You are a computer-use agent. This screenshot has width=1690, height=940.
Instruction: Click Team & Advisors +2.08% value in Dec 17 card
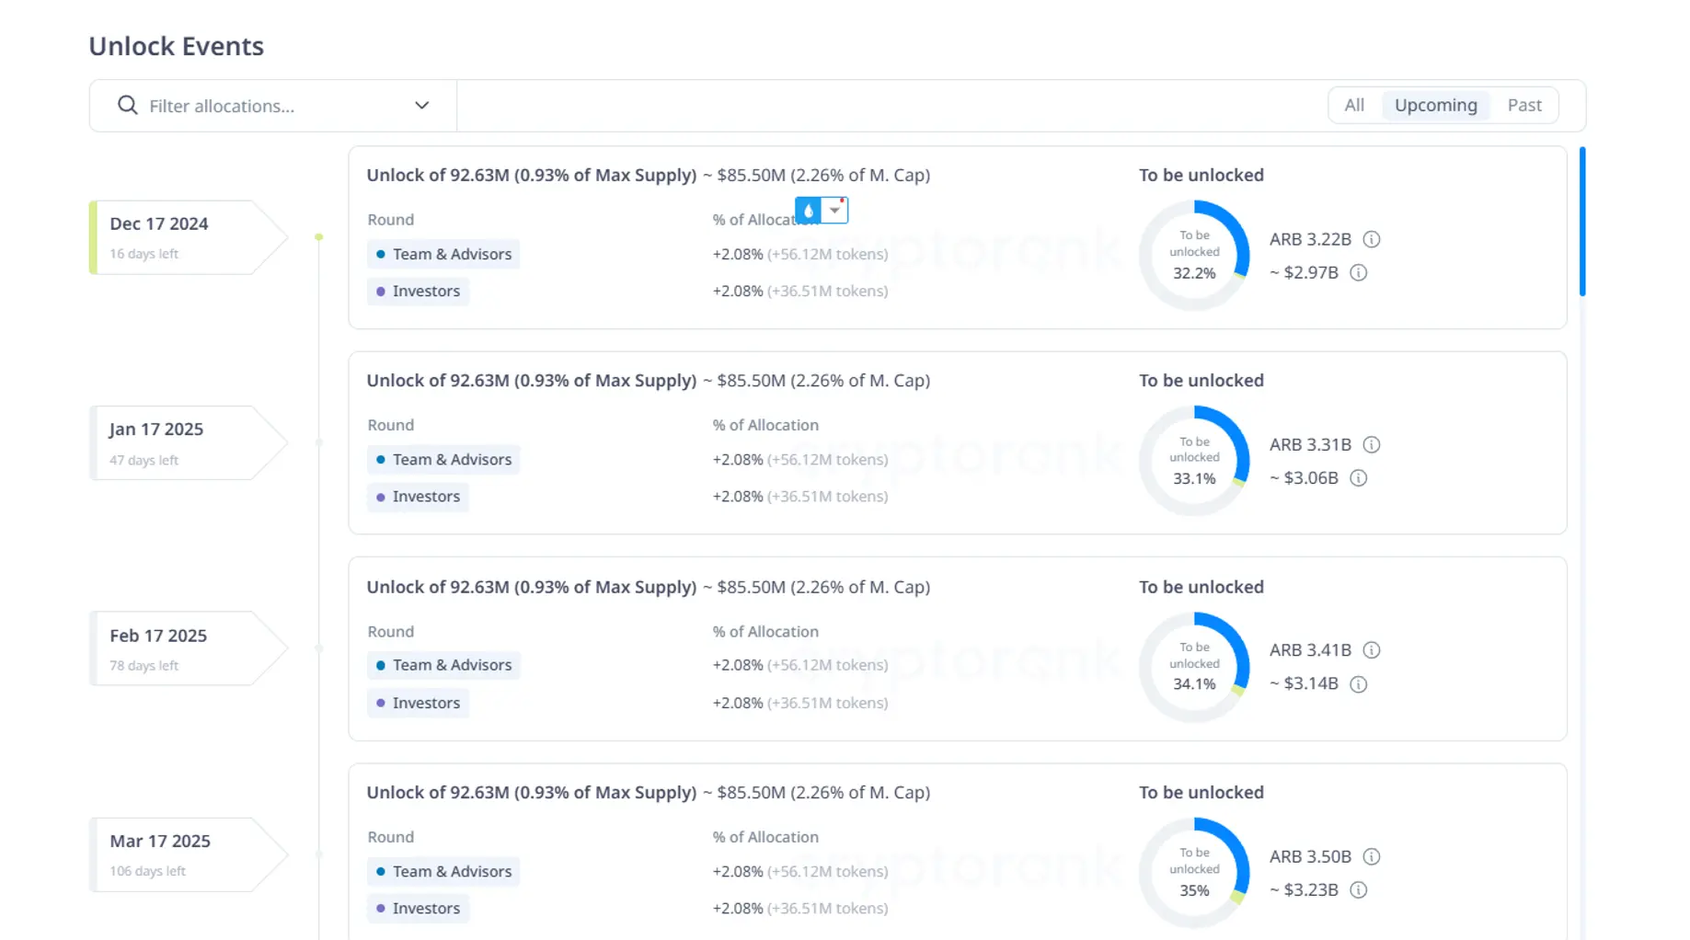tap(738, 254)
